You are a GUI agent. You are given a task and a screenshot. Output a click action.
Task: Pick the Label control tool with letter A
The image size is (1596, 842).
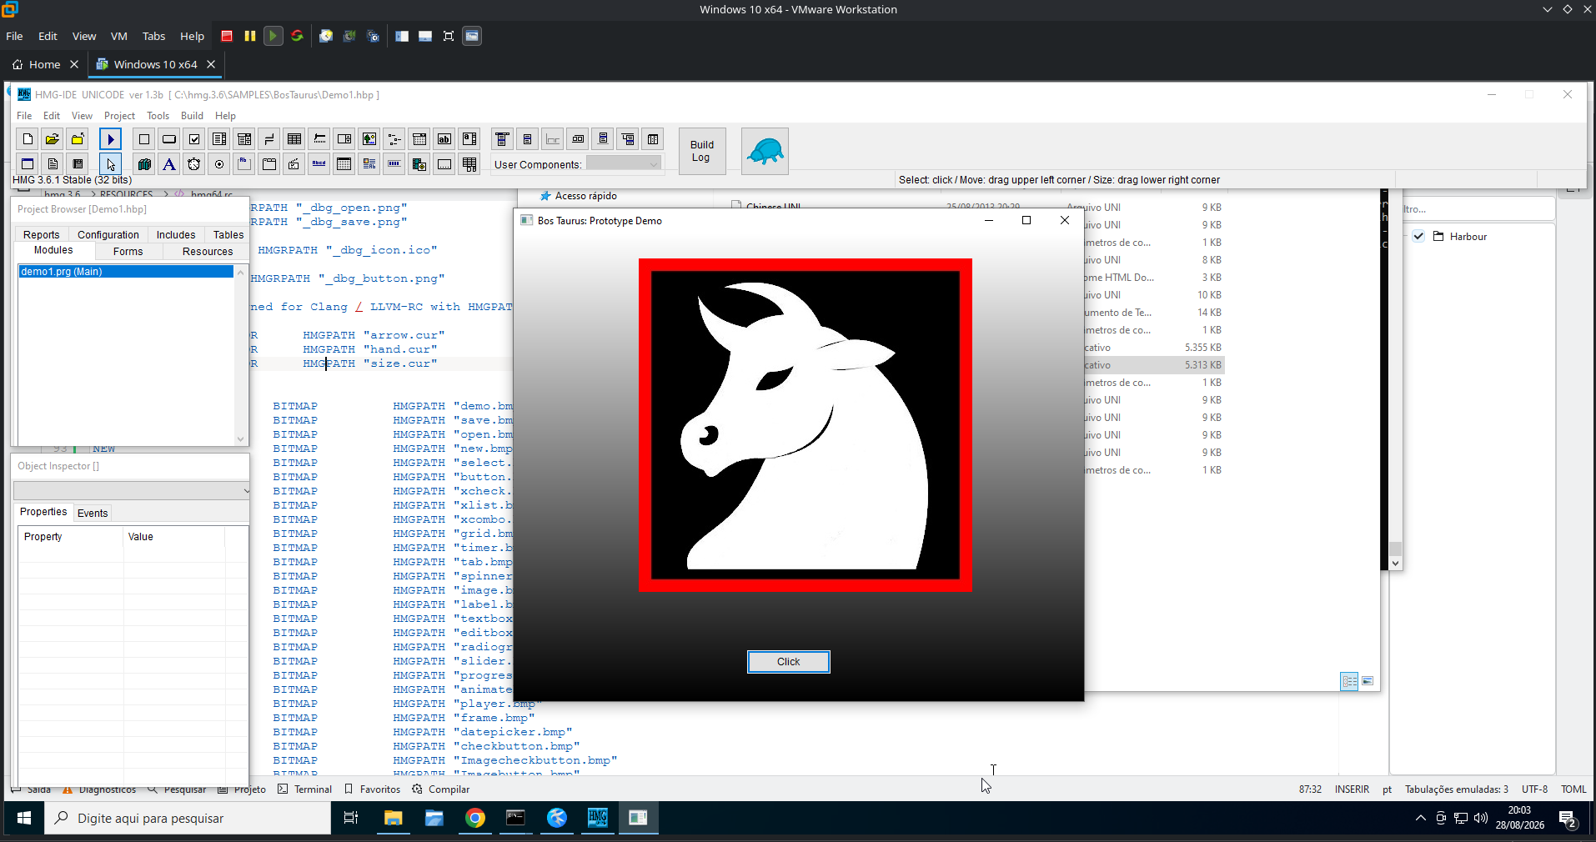point(169,164)
